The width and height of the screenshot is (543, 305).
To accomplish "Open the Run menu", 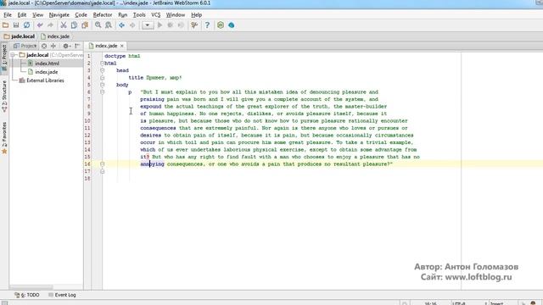I will coord(122,15).
